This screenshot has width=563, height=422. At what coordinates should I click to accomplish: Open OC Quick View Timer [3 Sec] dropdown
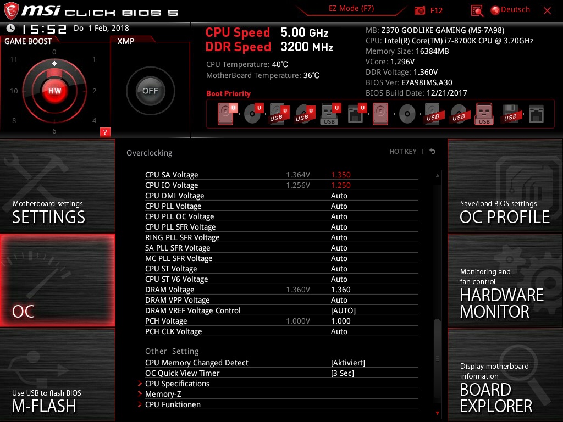click(342, 373)
